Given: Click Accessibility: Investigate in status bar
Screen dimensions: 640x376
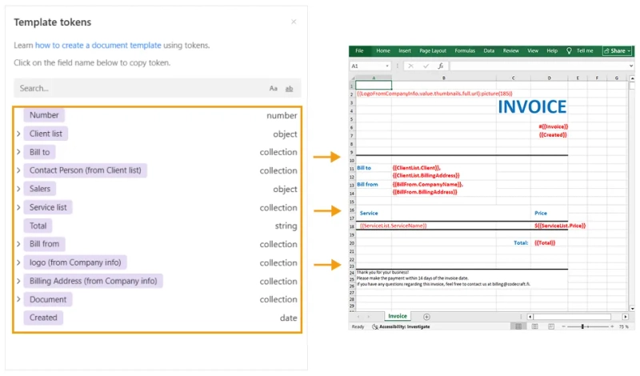Looking at the screenshot, I should [402, 326].
